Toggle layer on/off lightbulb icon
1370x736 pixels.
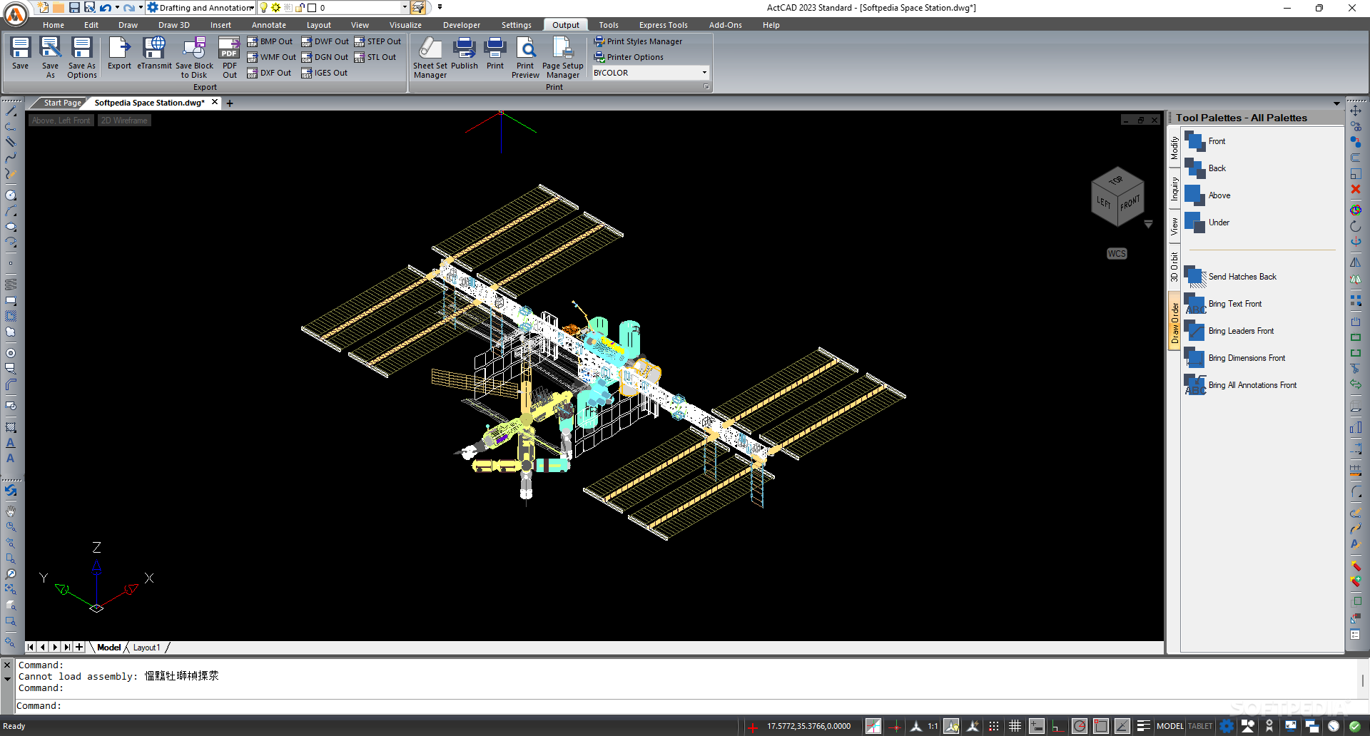pyautogui.click(x=263, y=8)
